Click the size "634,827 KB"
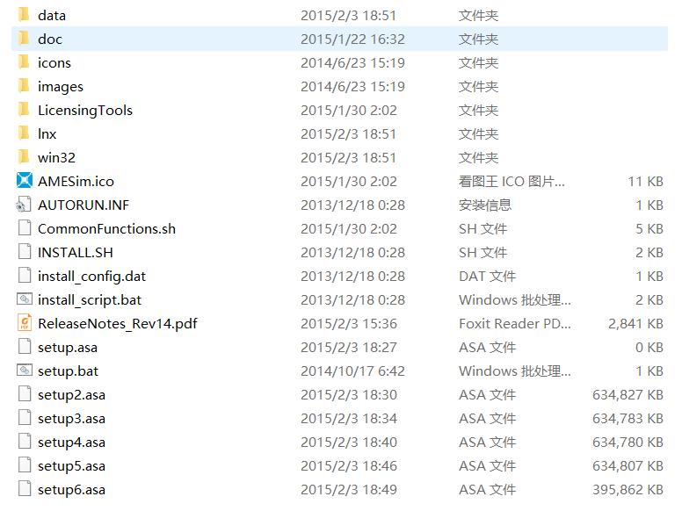The width and height of the screenshot is (682, 511). (x=628, y=394)
